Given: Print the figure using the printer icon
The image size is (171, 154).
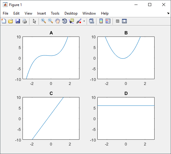Looking at the screenshot, I should [25, 21].
